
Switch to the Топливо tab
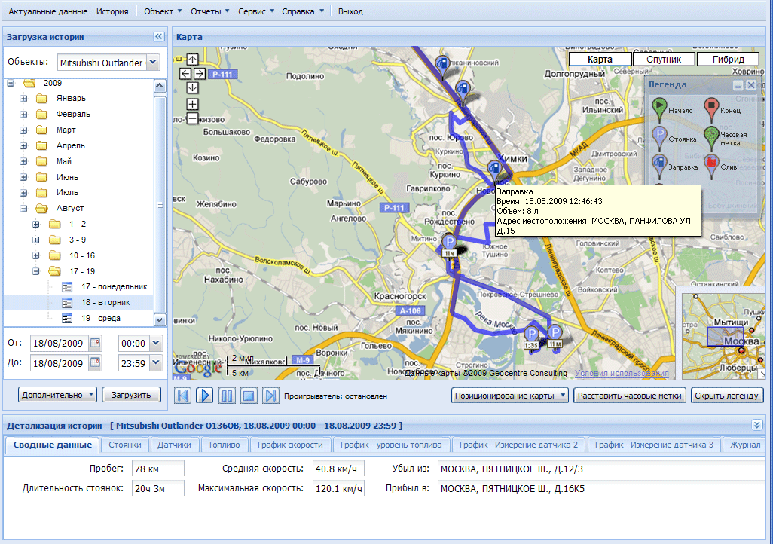[x=223, y=445]
